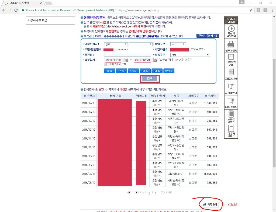Go to results page 3
Screen dimensions: 276x212
pyautogui.click(x=156, y=193)
